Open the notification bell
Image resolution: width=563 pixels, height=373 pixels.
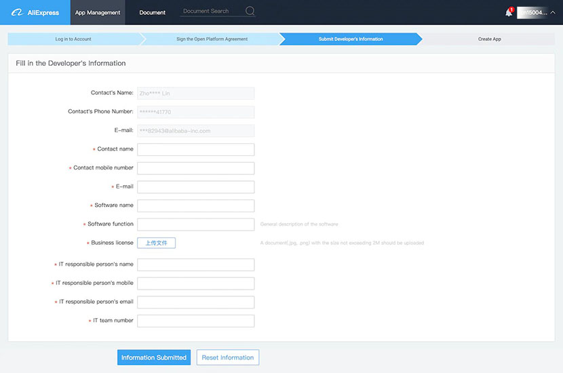coord(509,12)
